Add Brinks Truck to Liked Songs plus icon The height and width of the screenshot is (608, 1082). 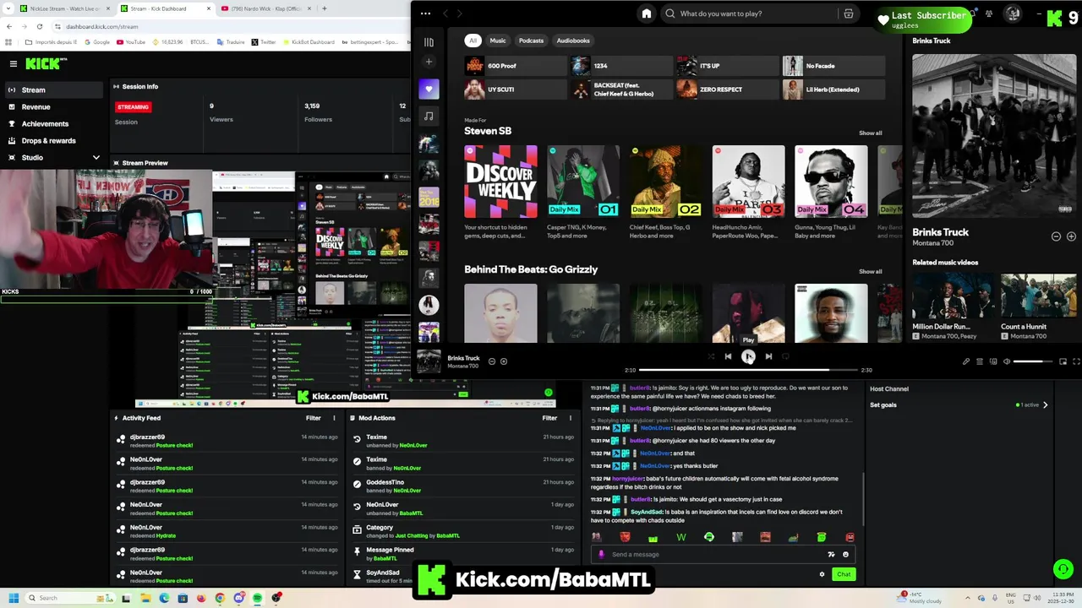504,361
